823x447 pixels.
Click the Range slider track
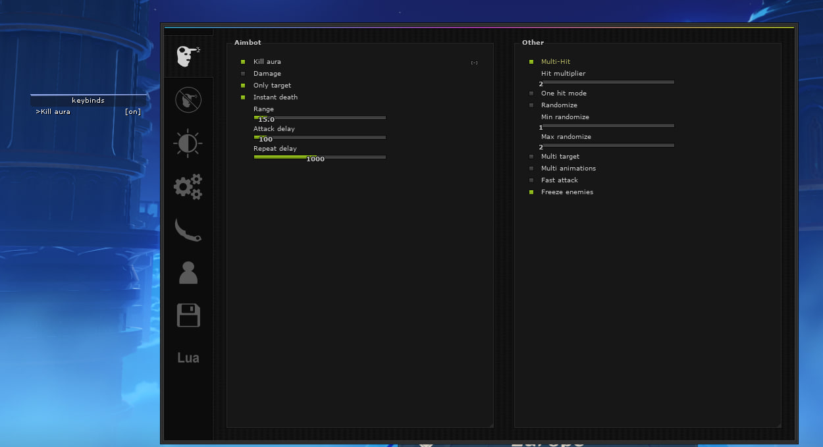click(x=320, y=117)
